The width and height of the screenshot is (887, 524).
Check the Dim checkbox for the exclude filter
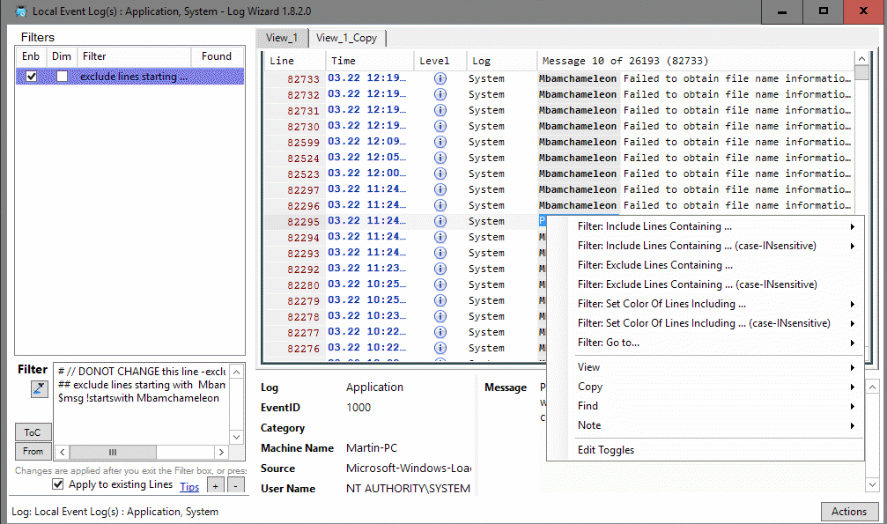pos(63,77)
